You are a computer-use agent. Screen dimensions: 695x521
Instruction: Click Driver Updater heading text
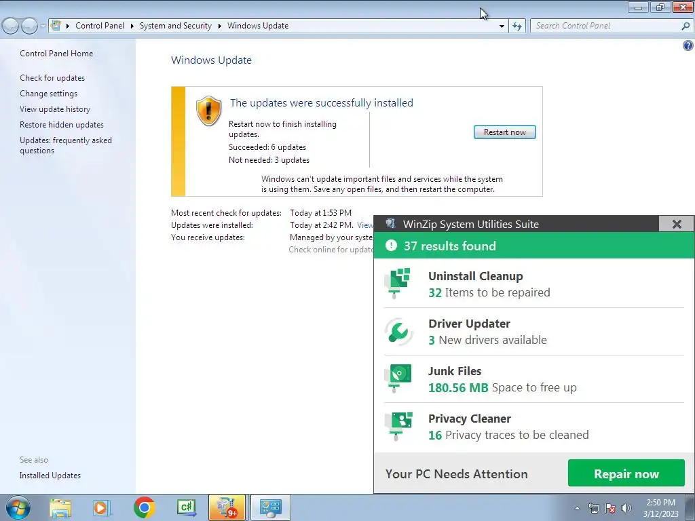pyautogui.click(x=470, y=324)
